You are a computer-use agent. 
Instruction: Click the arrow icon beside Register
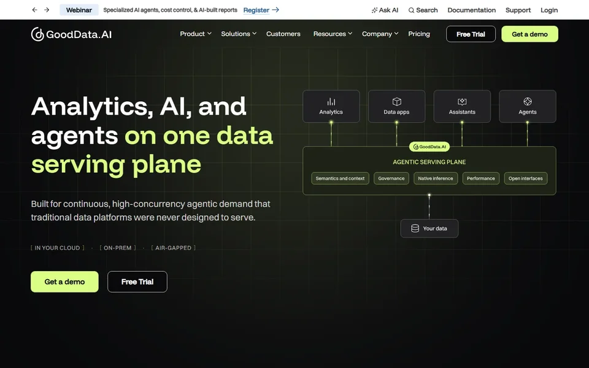pos(275,10)
